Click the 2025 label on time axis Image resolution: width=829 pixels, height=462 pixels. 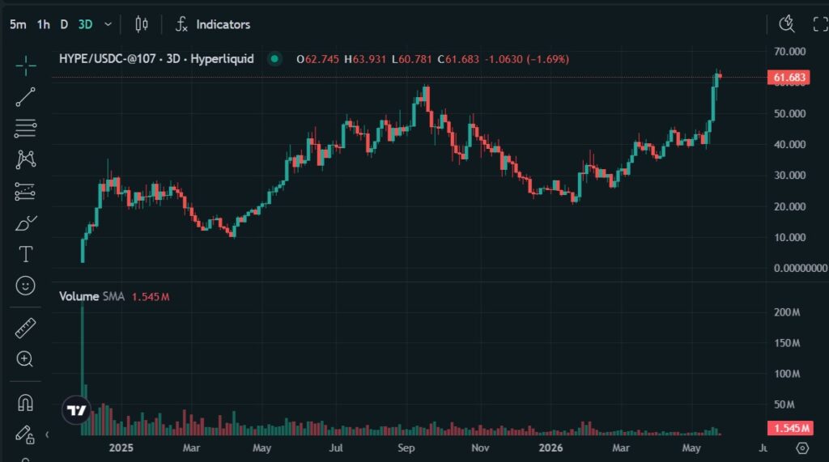click(x=121, y=448)
